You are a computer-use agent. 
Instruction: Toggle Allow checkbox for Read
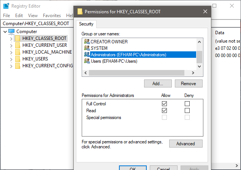point(164,111)
